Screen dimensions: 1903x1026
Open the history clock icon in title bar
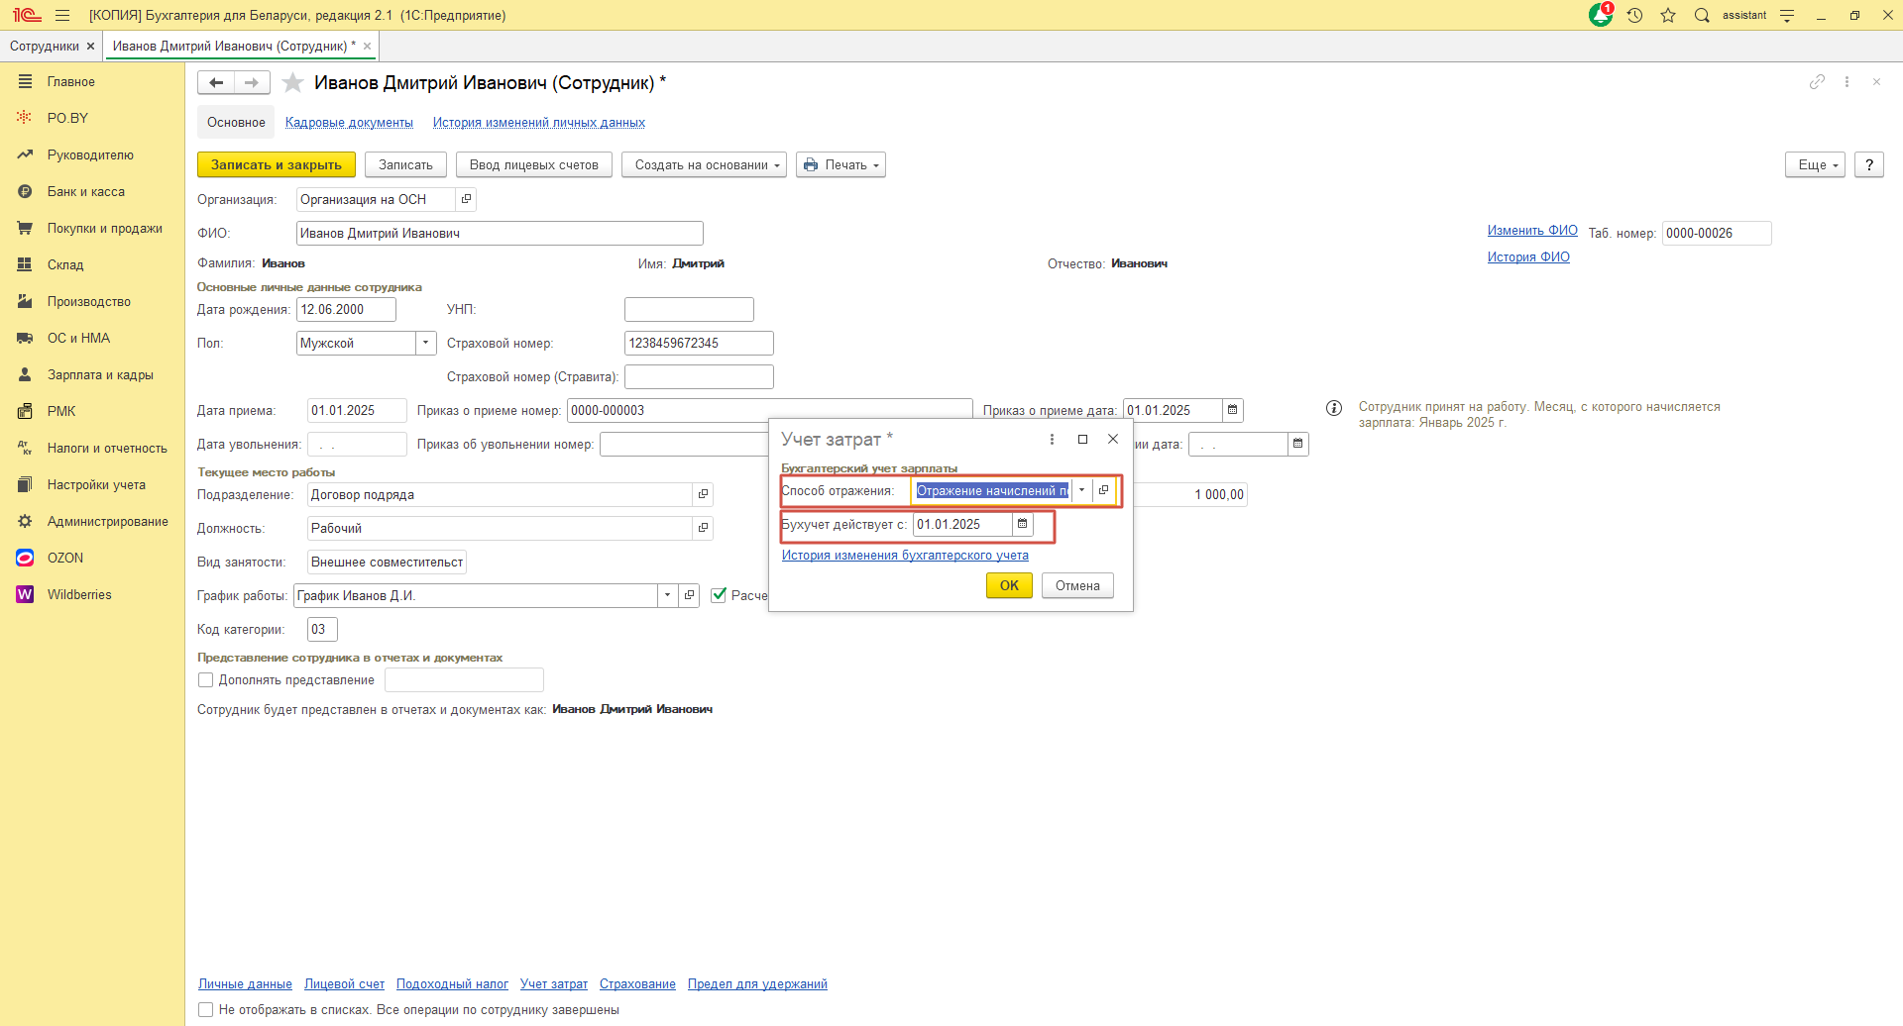[x=1634, y=16]
